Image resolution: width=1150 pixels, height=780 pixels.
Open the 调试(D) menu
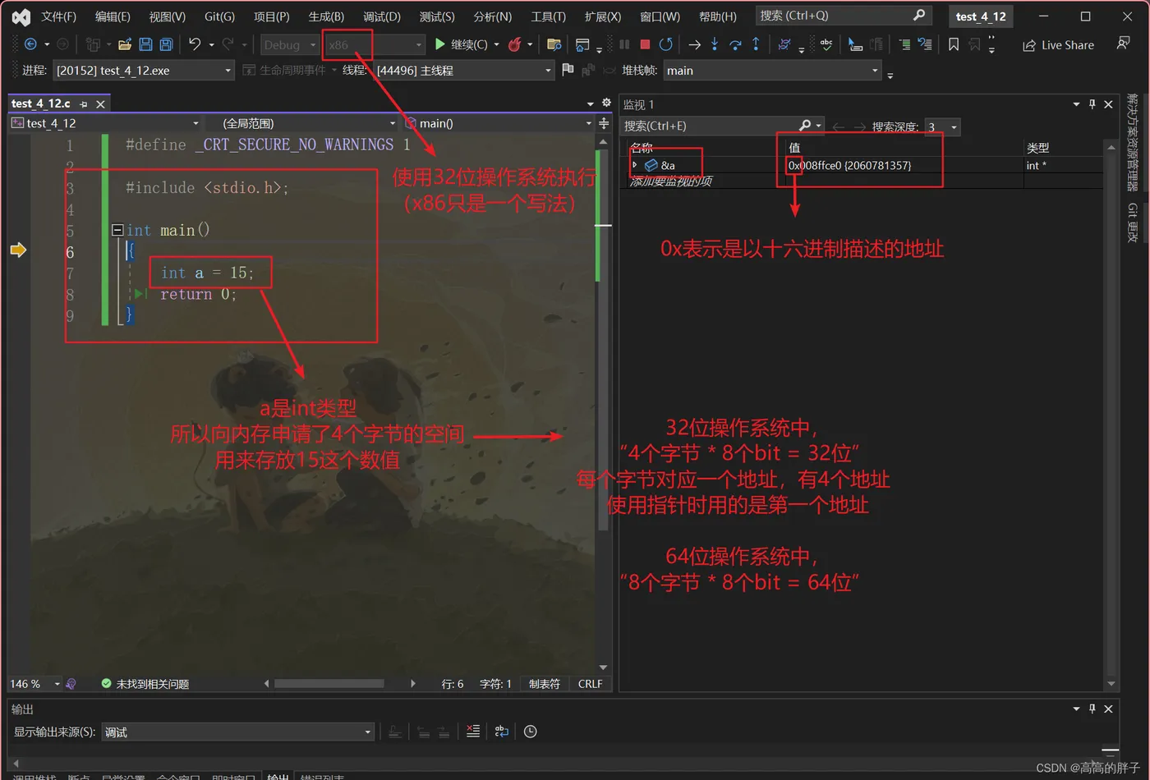coord(382,16)
